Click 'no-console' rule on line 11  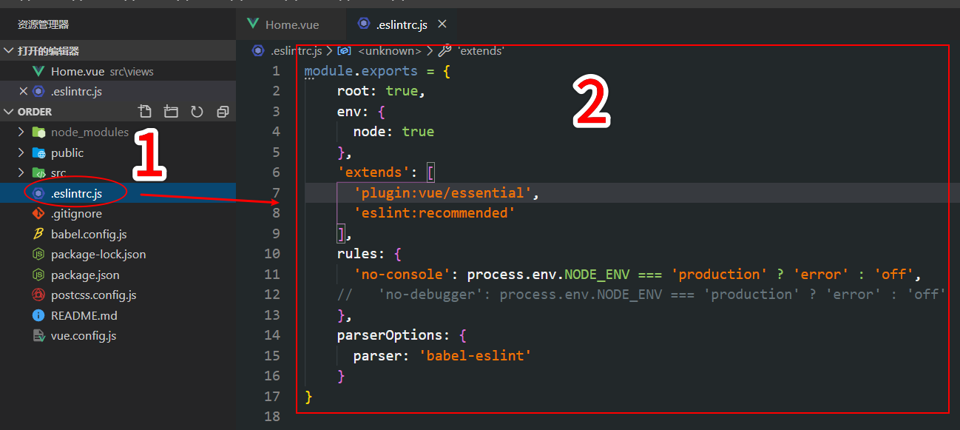402,275
